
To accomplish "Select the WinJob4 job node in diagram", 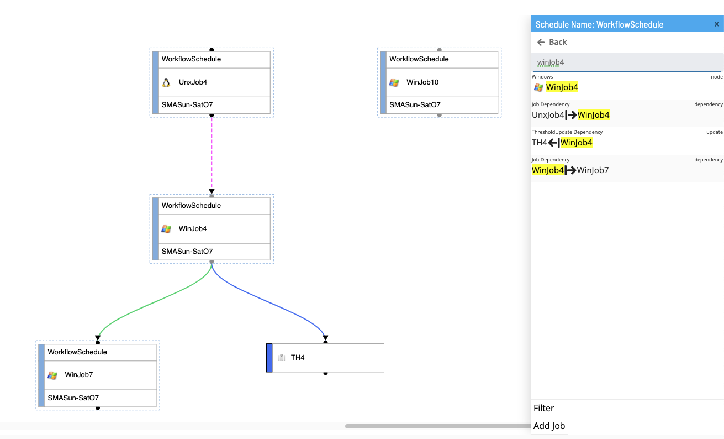I will click(212, 229).
